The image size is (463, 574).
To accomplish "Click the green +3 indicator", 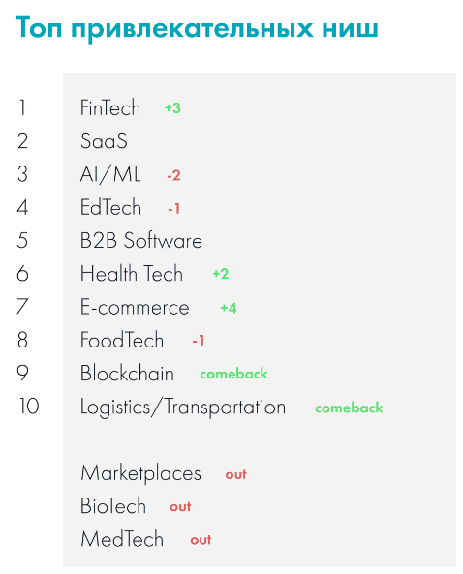I will pyautogui.click(x=172, y=108).
